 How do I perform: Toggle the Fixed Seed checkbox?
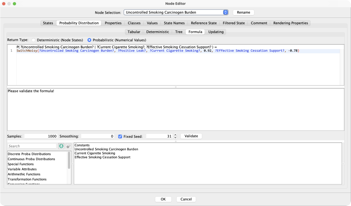pos(120,136)
